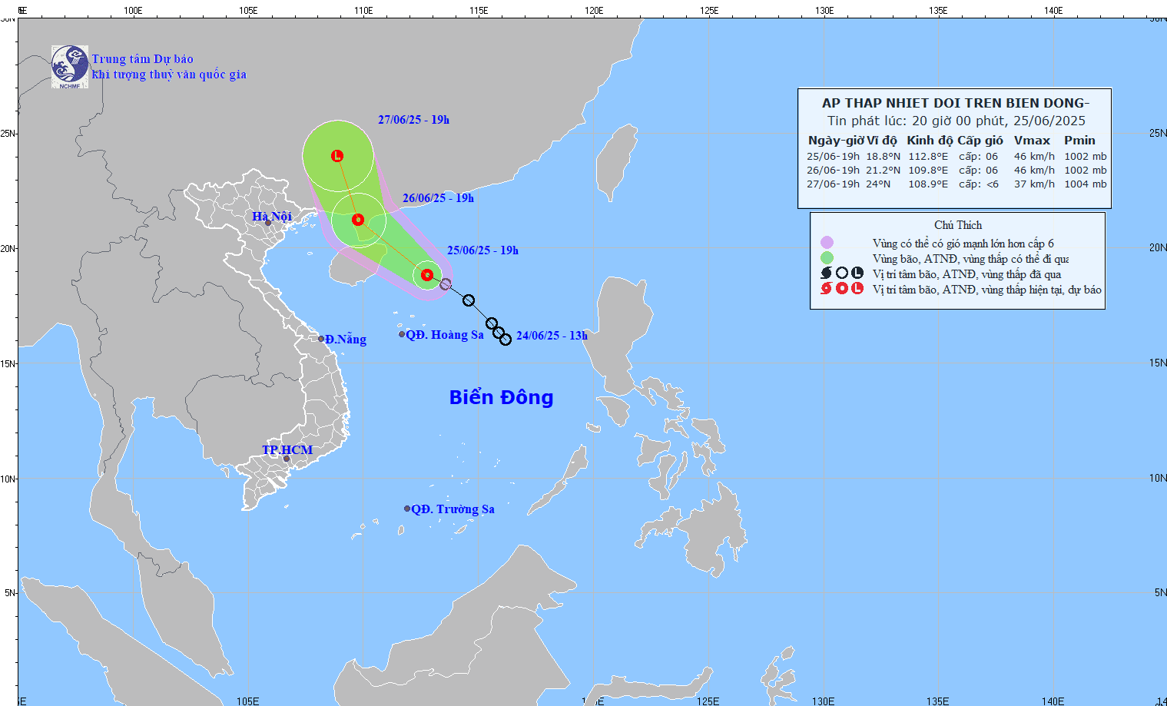Click the QĐ. Trường Sa island marker
This screenshot has height=706, width=1167.
pos(407,509)
